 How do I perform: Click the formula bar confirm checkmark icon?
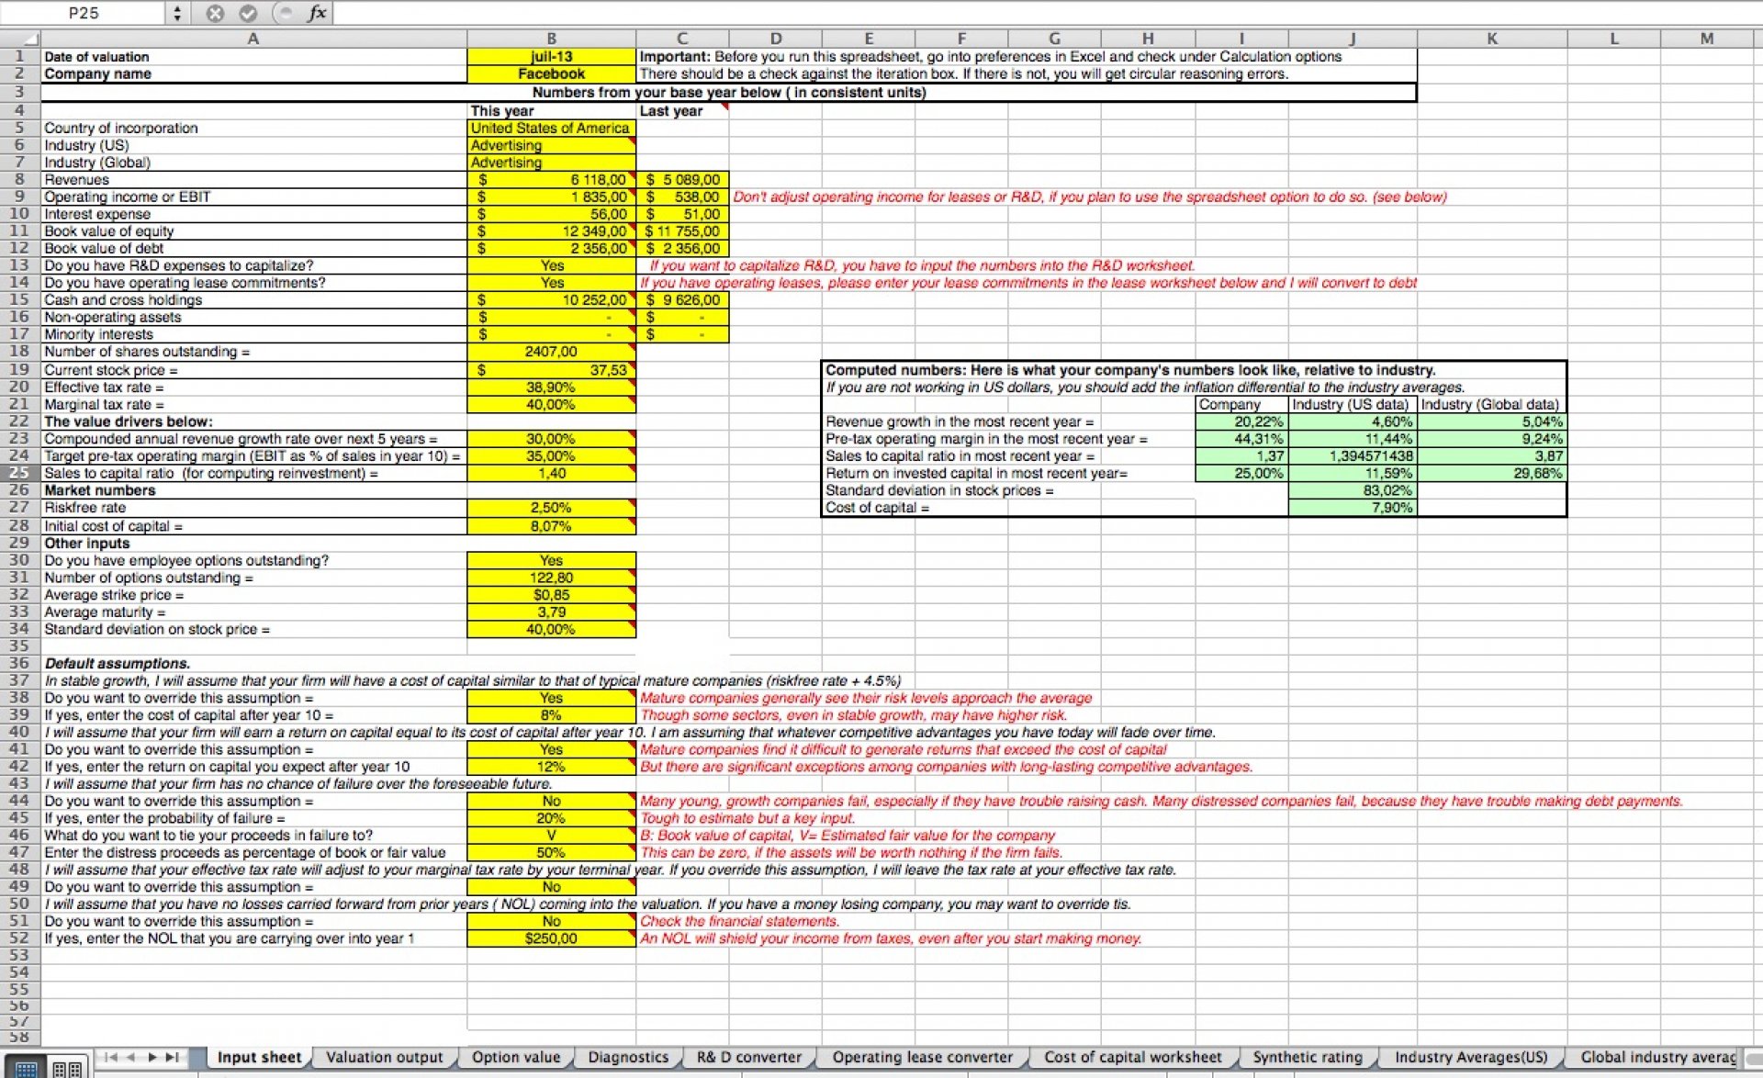pyautogui.click(x=248, y=13)
